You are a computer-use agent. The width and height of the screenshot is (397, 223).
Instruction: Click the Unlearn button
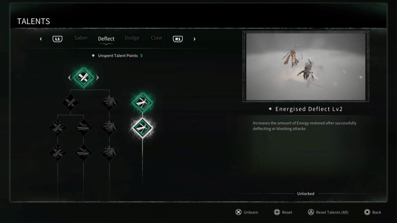247,212
